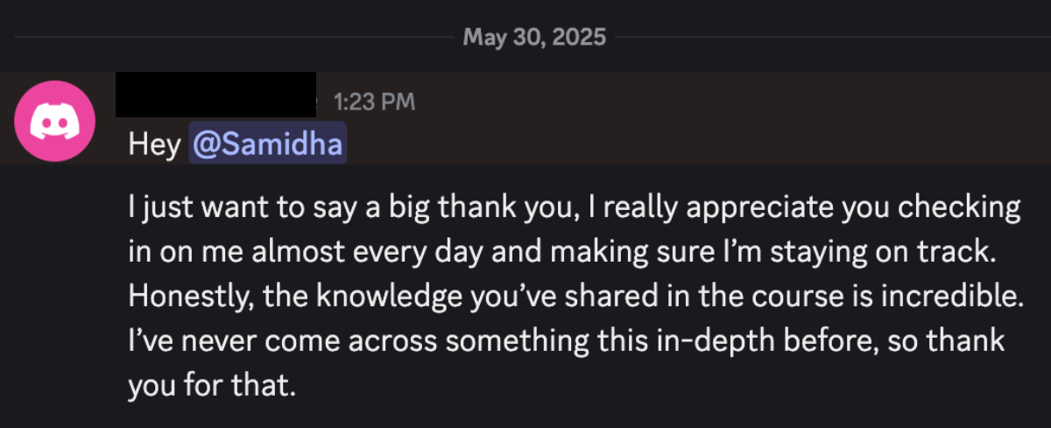
Task: Click the white Discord logo inside avatar
Action: point(55,122)
